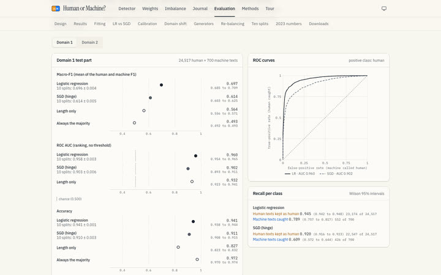Screen dimensions: 441x275
Task: Switch to the Domain 2 tab
Action: (89, 42)
